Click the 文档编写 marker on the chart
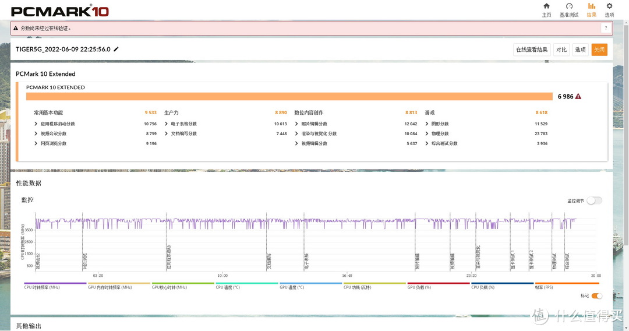Screen dimensions: 629x331 [268, 261]
